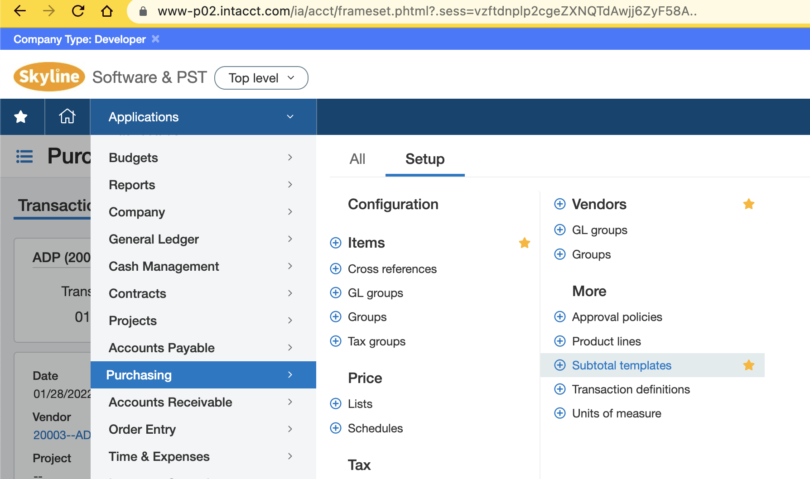Open the Subtotal templates link

click(621, 365)
